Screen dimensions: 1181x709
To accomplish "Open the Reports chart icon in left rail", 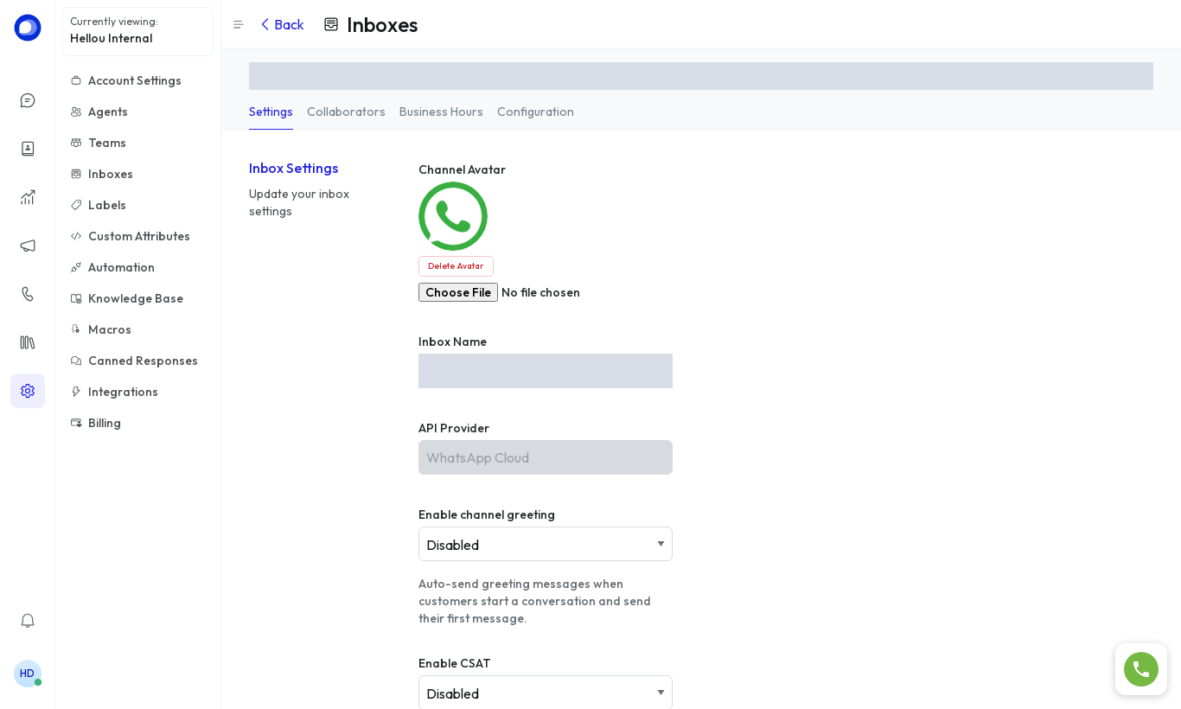I will [x=28, y=197].
